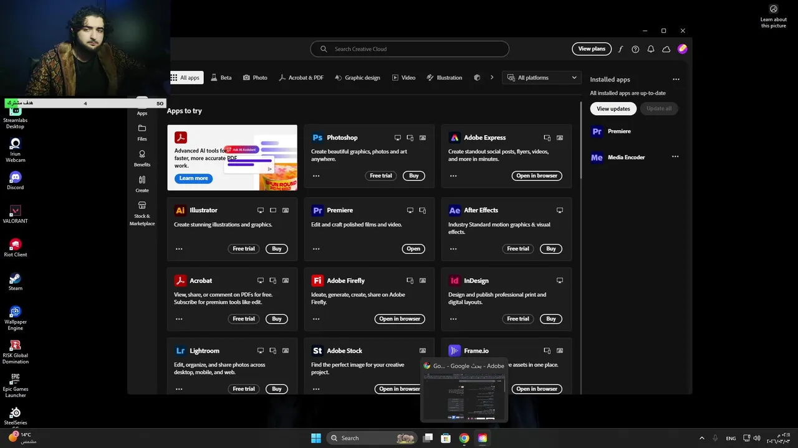Select the All apps tab

pyautogui.click(x=185, y=78)
